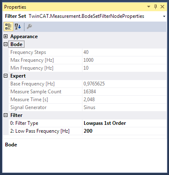Click the Measure Sample Count label

pos(36,92)
